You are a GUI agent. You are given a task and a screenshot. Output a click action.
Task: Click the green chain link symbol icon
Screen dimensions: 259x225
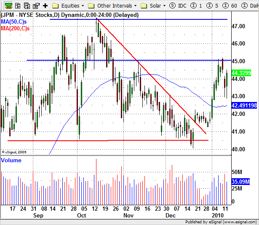pos(8,6)
